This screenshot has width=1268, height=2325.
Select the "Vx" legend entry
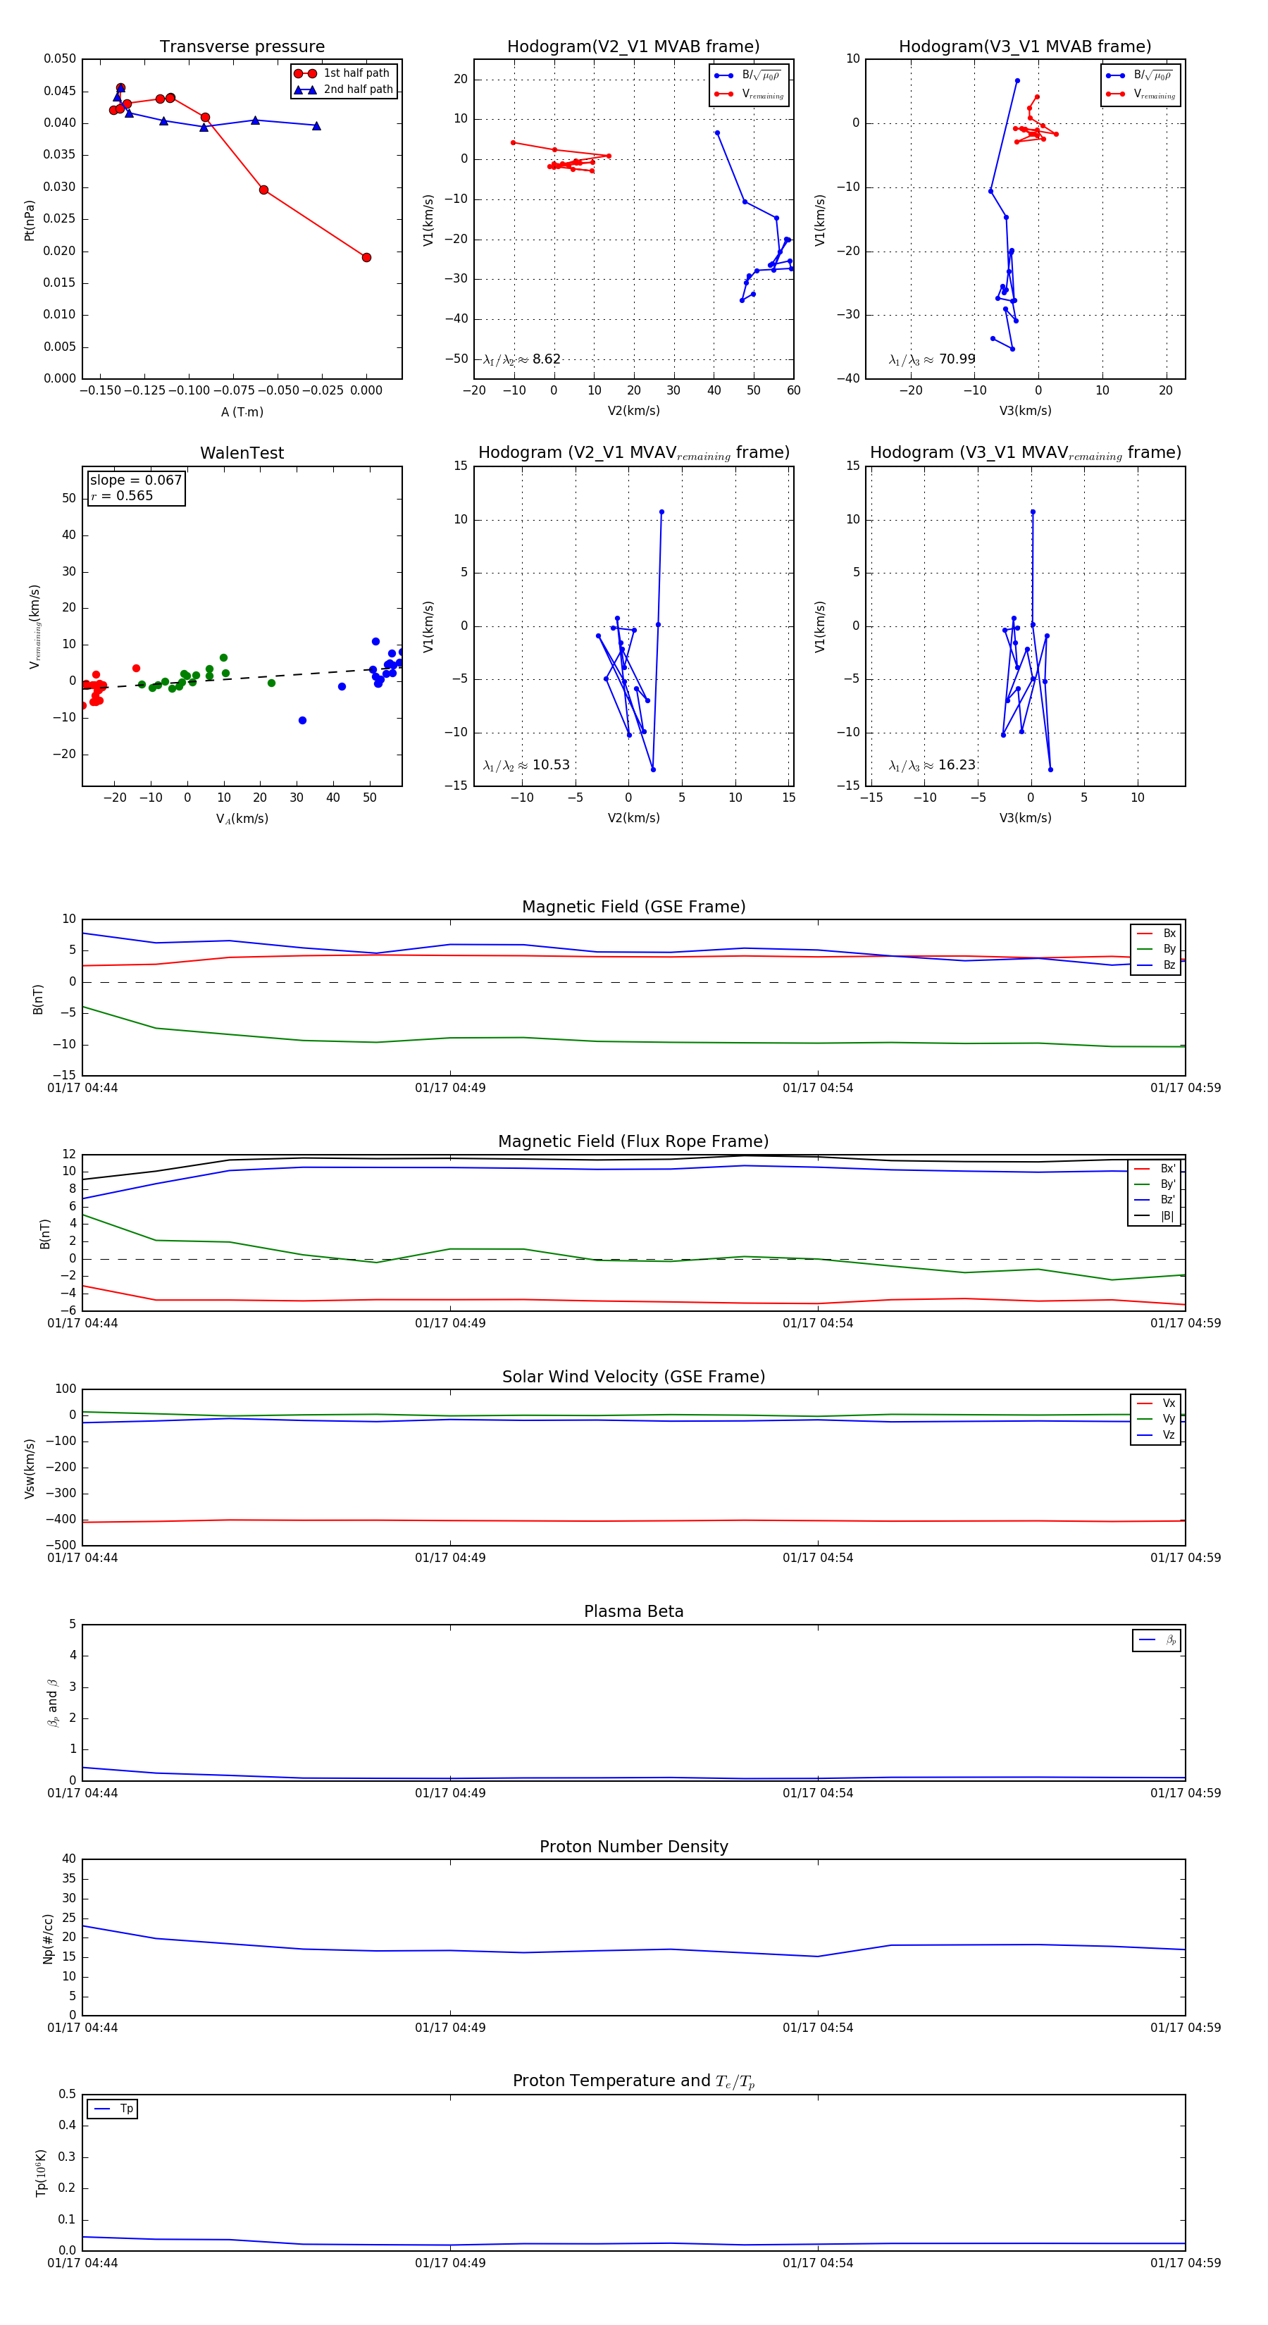click(1156, 1403)
